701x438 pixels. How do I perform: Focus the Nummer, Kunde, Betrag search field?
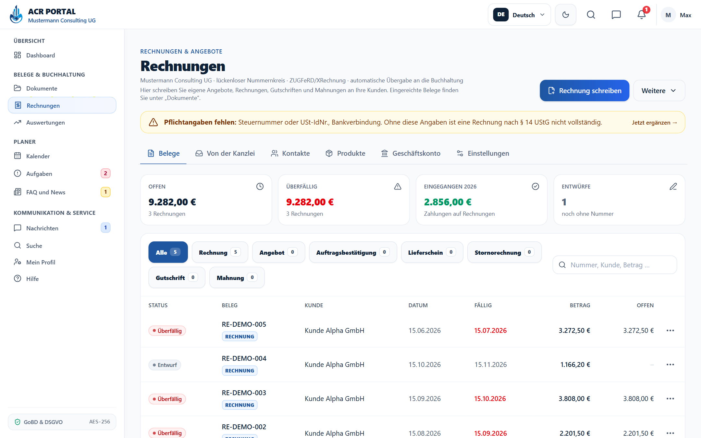click(615, 265)
